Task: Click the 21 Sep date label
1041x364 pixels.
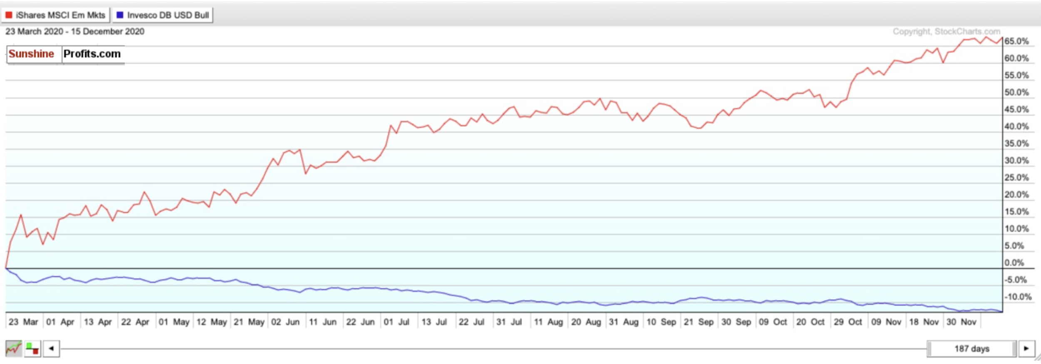Action: point(698,322)
